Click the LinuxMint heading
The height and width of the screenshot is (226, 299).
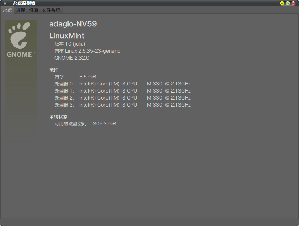67,36
